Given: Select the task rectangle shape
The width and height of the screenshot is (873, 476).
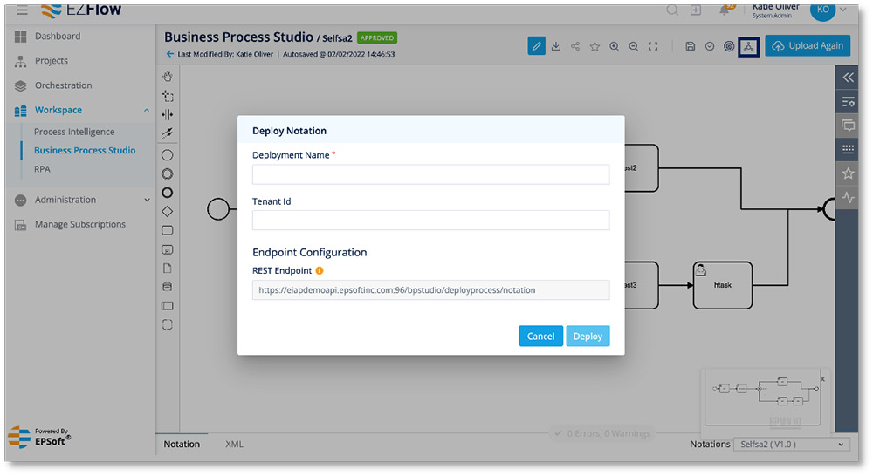Looking at the screenshot, I should coord(167,230).
